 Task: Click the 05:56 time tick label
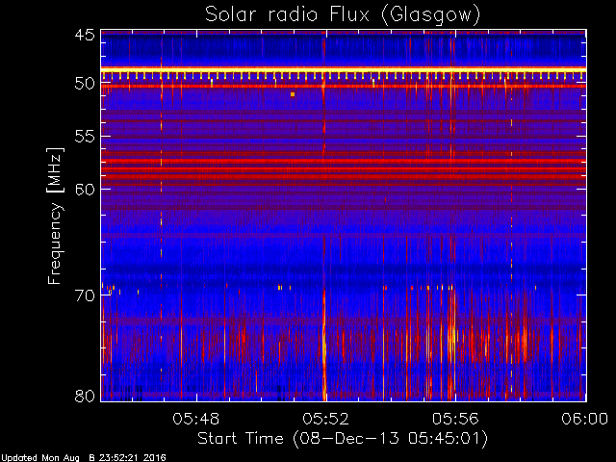point(455,420)
